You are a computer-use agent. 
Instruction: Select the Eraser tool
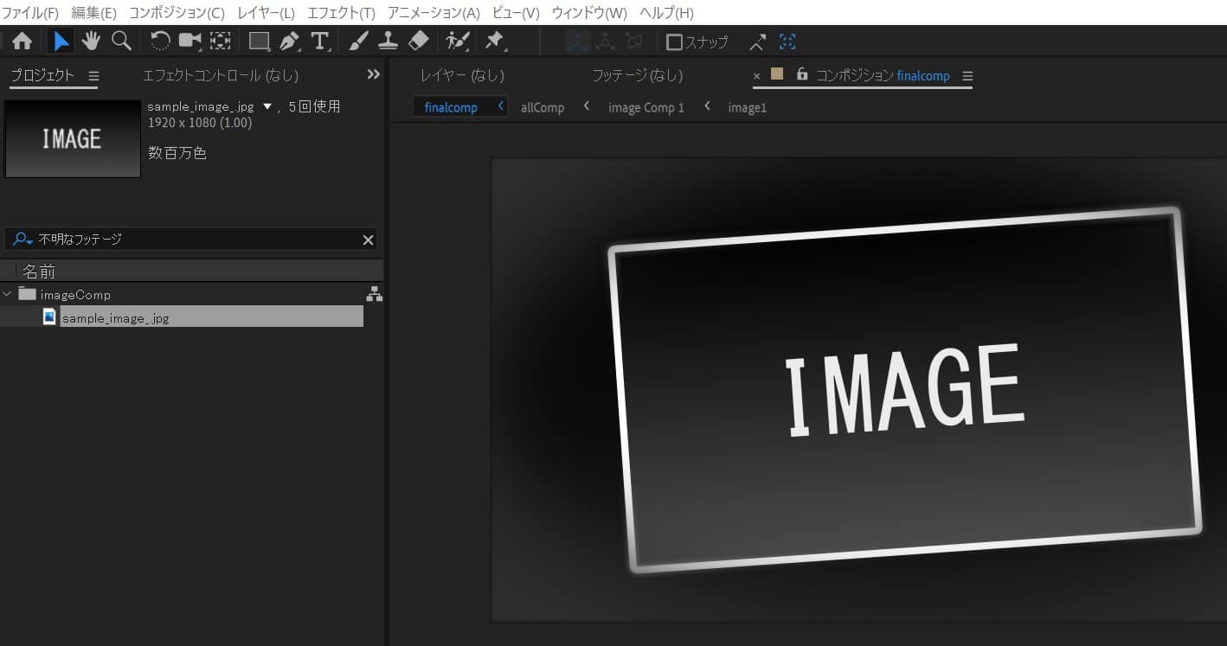point(418,41)
